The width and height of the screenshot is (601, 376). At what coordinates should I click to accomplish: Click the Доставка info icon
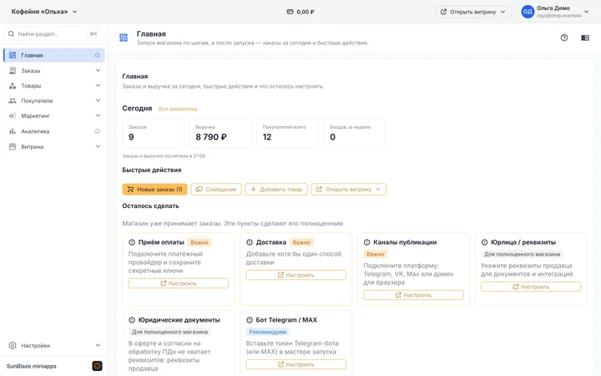(x=250, y=242)
